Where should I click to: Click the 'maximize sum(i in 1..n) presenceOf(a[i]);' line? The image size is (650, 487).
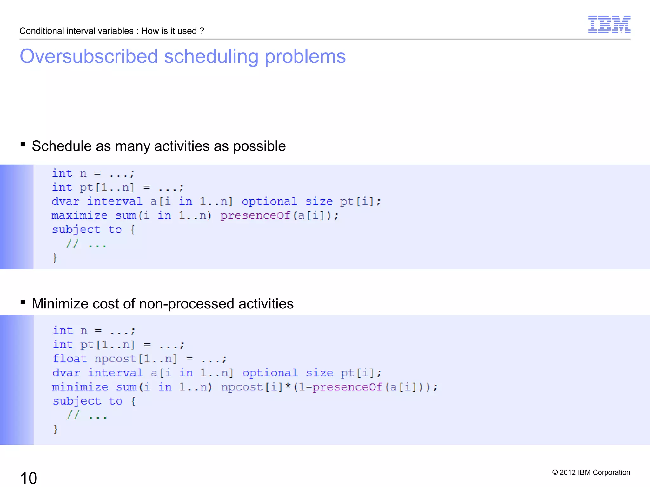[195, 216]
